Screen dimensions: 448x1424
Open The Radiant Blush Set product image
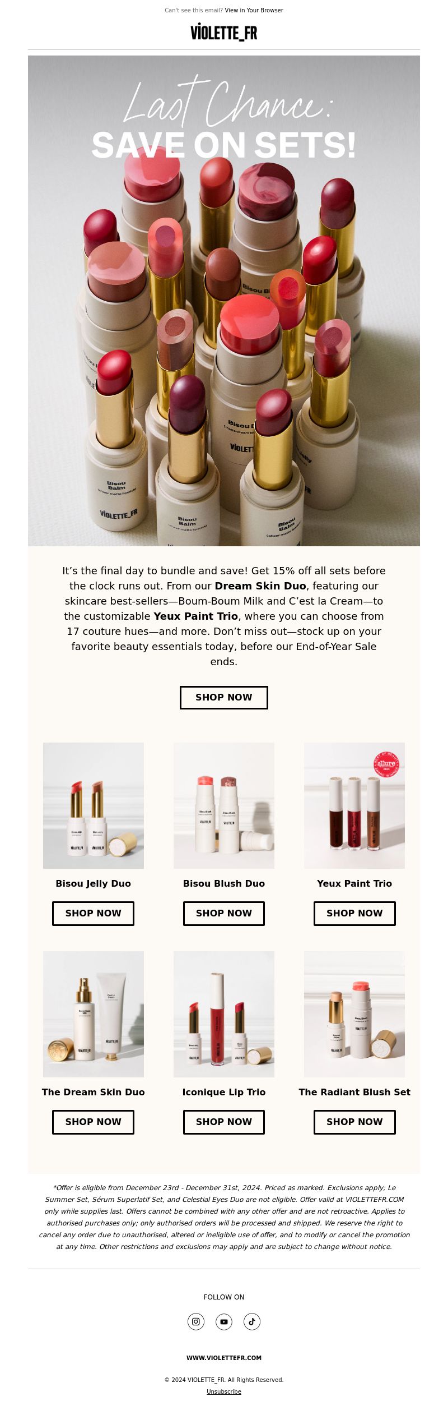point(354,1014)
